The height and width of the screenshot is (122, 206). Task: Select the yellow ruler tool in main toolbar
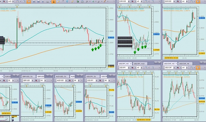72,1
